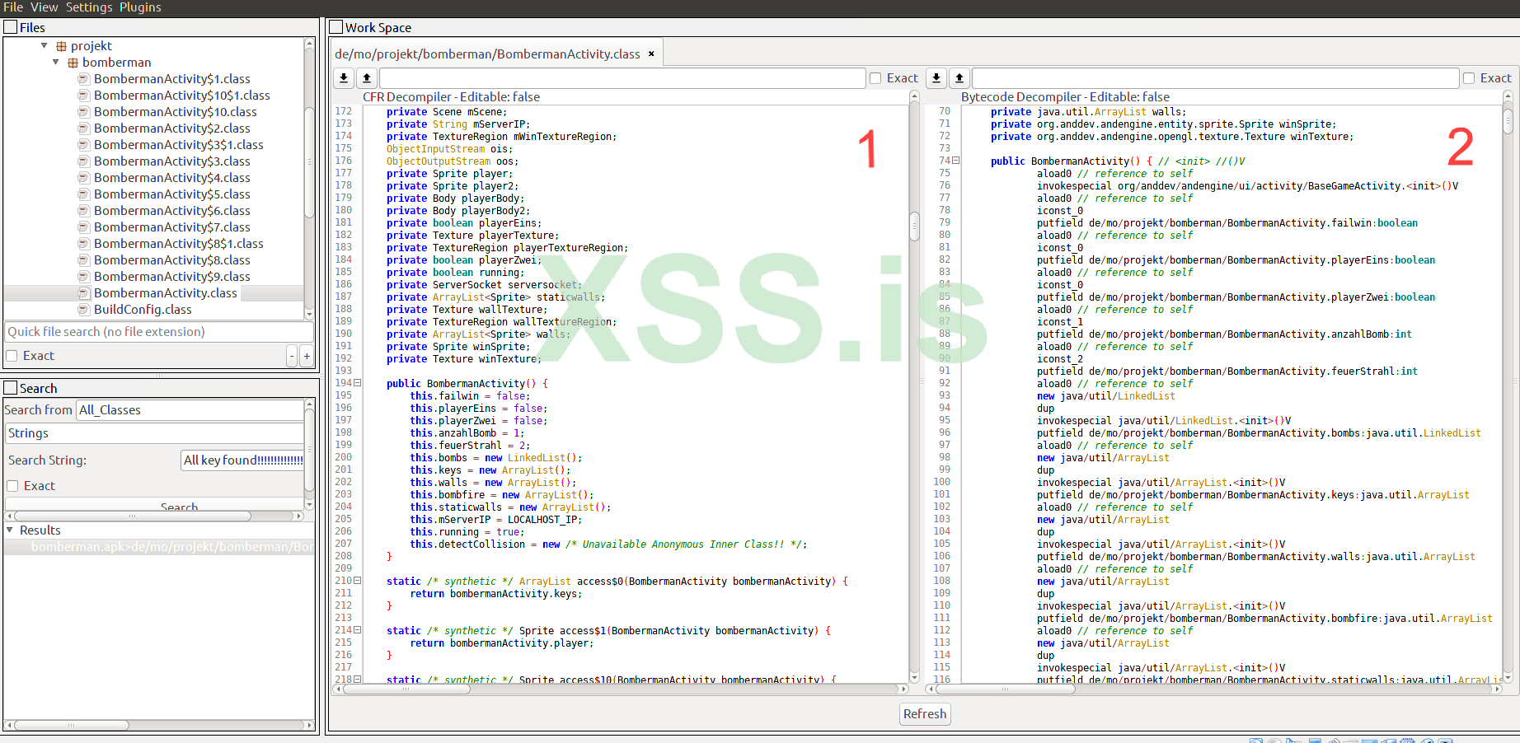Viewport: 1520px width, 743px height.
Task: Collapse the projekt tree node
Action: [x=45, y=46]
